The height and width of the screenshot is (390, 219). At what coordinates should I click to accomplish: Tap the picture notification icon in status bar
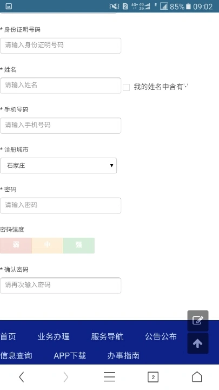(x=9, y=6)
